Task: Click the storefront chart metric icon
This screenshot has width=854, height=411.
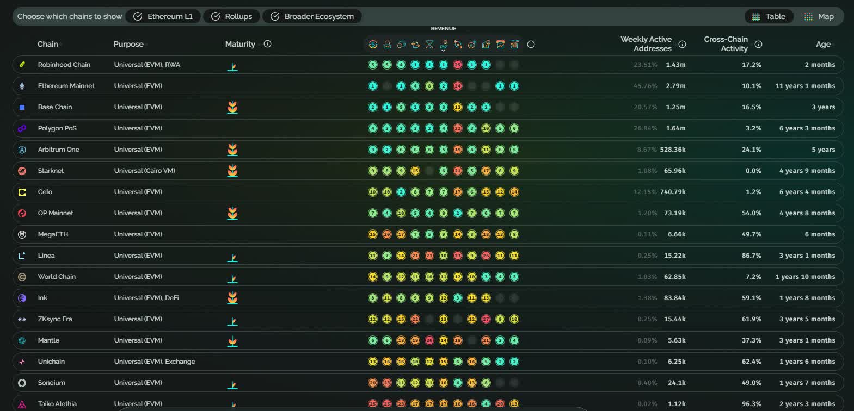Action: tap(500, 45)
